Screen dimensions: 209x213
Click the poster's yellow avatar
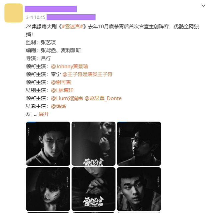[x=14, y=13]
